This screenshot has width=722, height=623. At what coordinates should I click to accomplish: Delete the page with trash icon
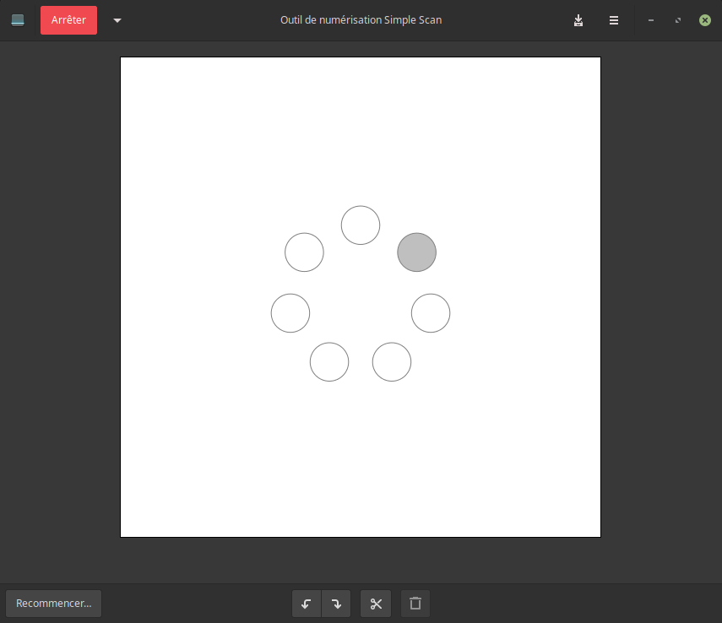415,604
